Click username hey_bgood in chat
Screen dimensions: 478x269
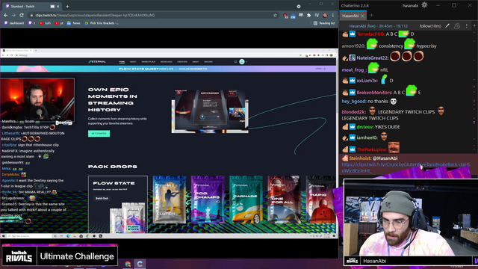(x=353, y=102)
